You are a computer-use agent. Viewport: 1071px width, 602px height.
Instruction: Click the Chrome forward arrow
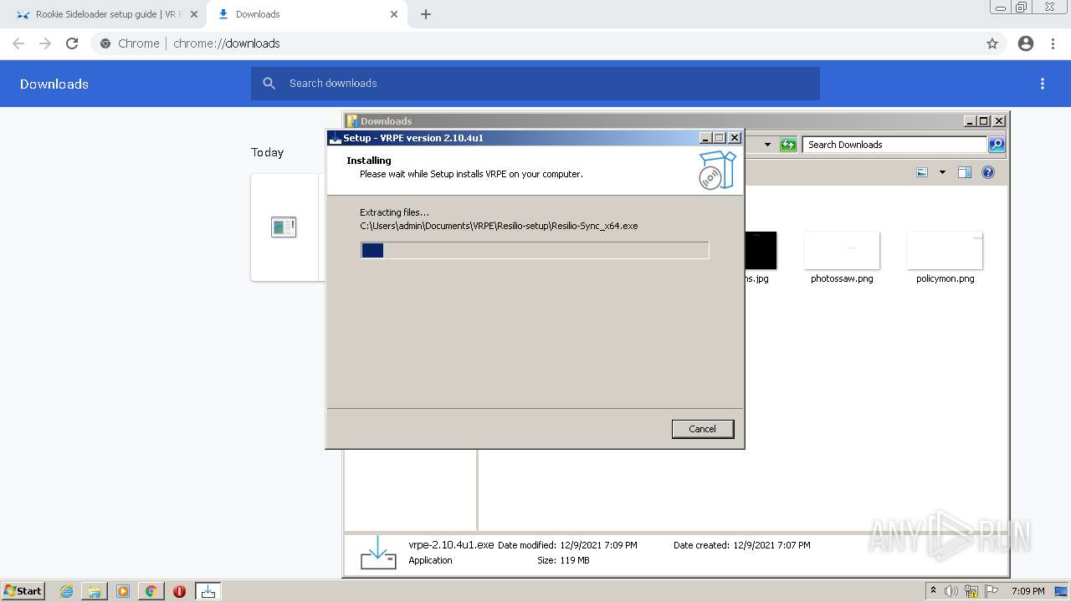click(45, 43)
